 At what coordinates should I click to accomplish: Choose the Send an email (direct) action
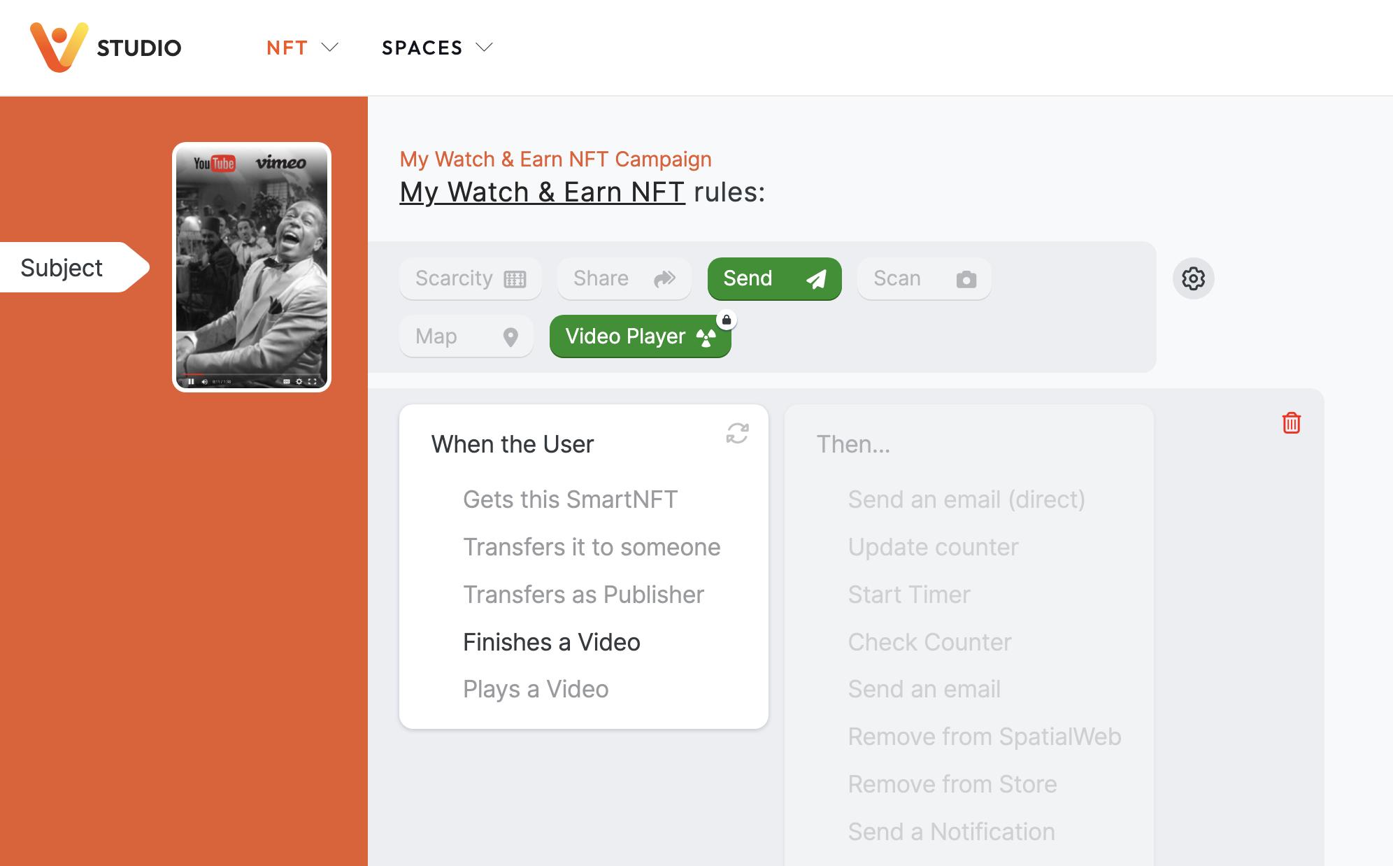coord(966,499)
